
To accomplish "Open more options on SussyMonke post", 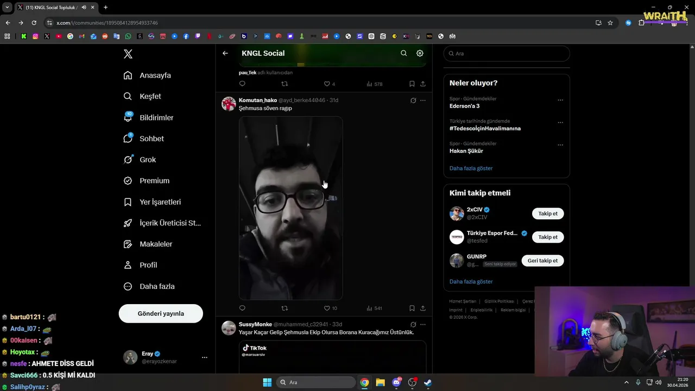I will coord(423,324).
